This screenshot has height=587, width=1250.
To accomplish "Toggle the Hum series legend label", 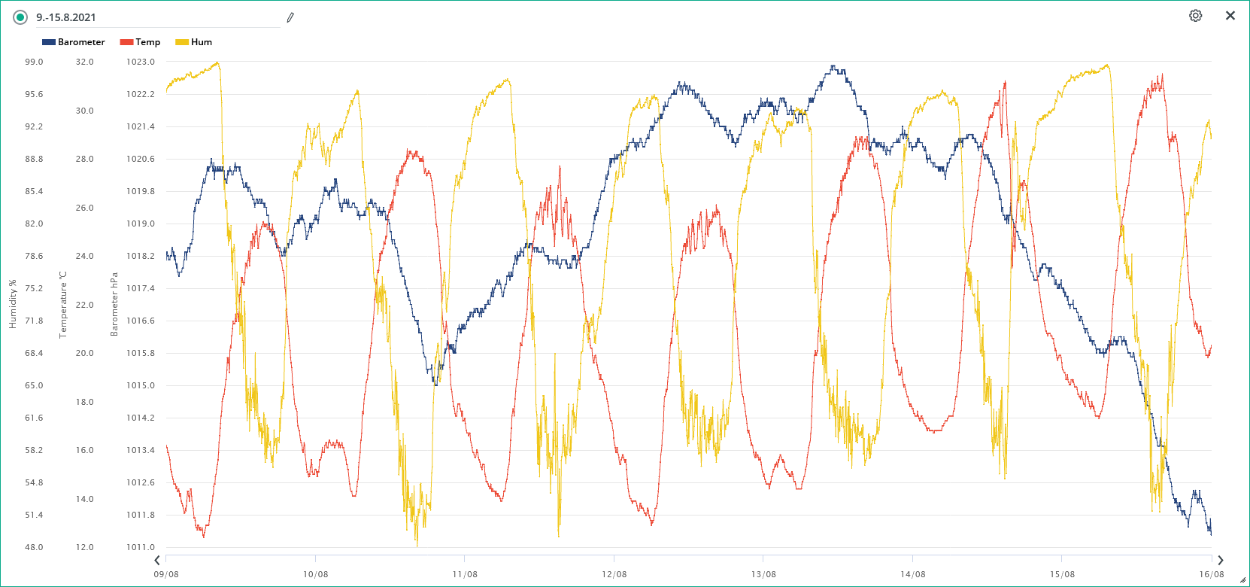I will coord(202,42).
